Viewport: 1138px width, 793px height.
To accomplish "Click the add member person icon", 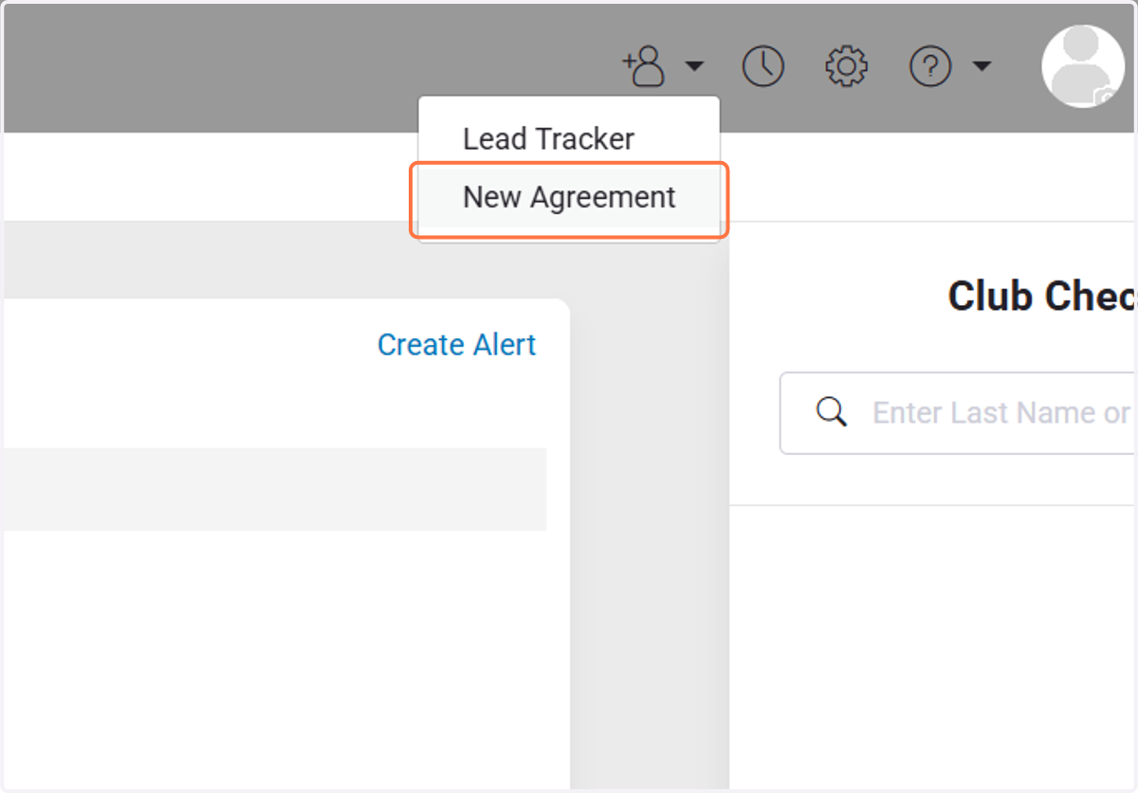I will click(644, 66).
